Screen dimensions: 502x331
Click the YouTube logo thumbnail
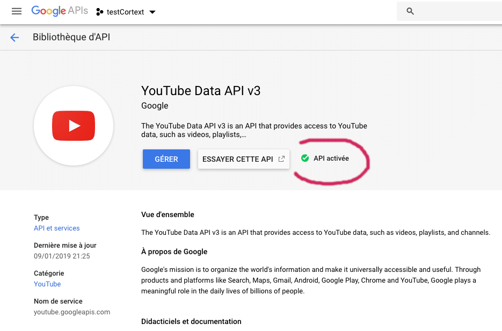click(74, 126)
